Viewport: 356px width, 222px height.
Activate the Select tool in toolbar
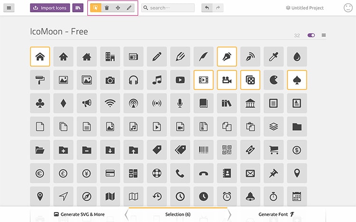pos(95,8)
